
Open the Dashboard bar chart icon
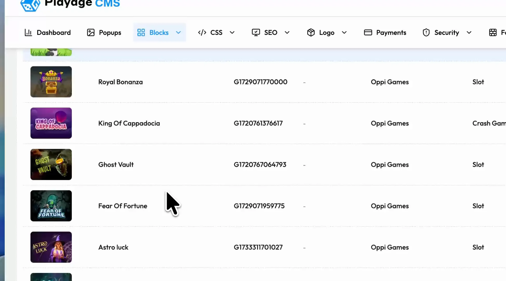click(28, 33)
